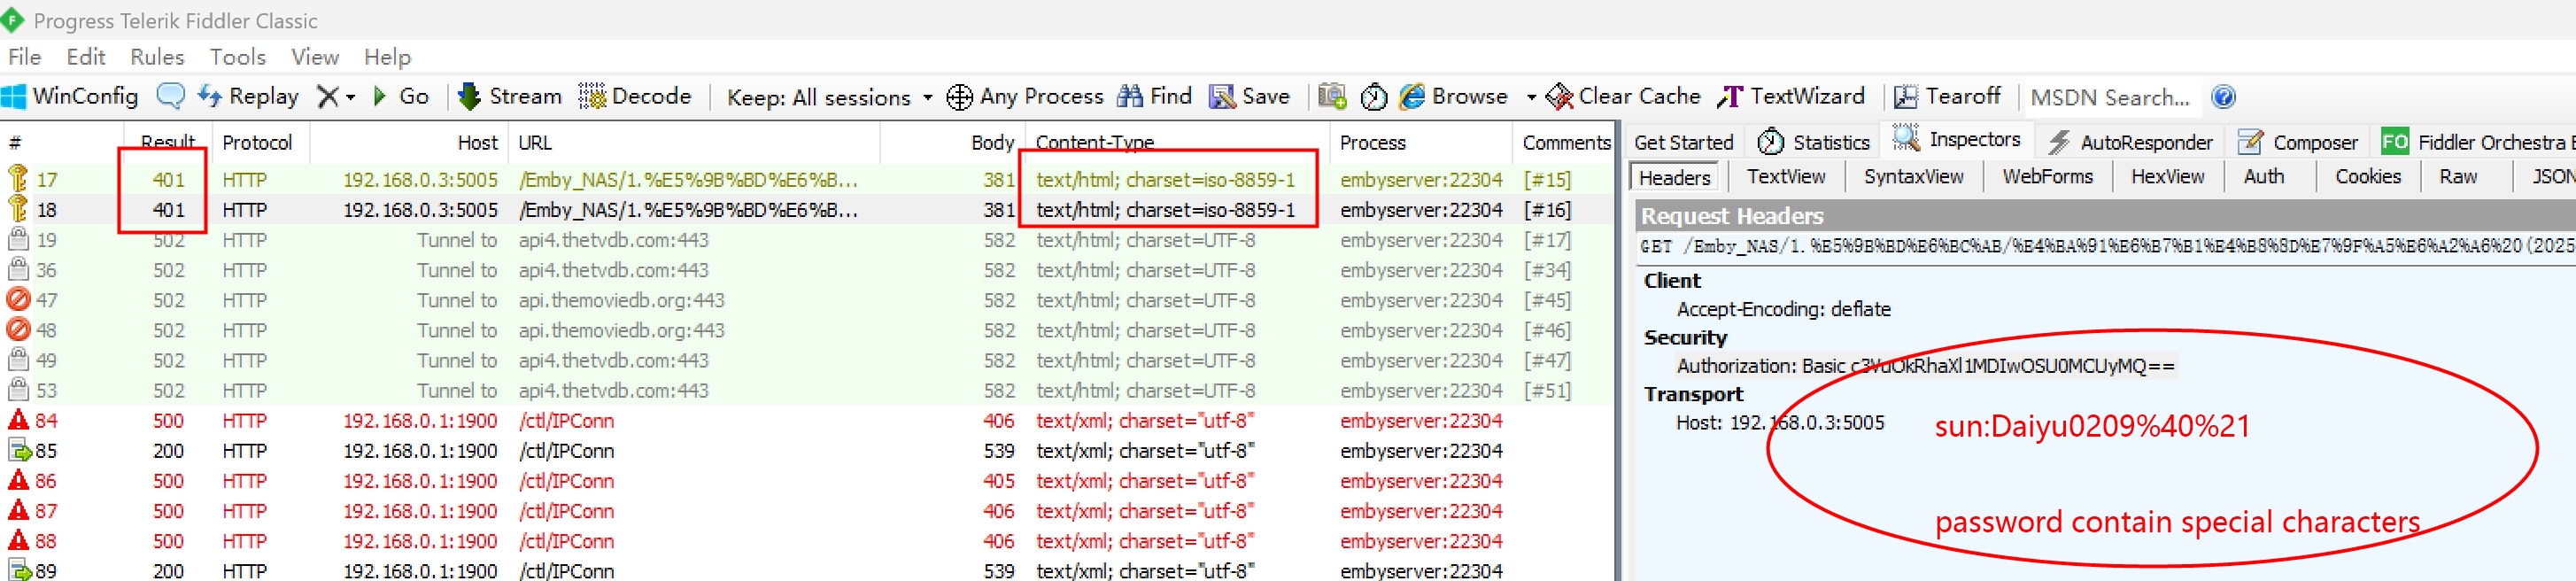This screenshot has height=581, width=2576.
Task: Switch to Statistics tab
Action: [1813, 143]
